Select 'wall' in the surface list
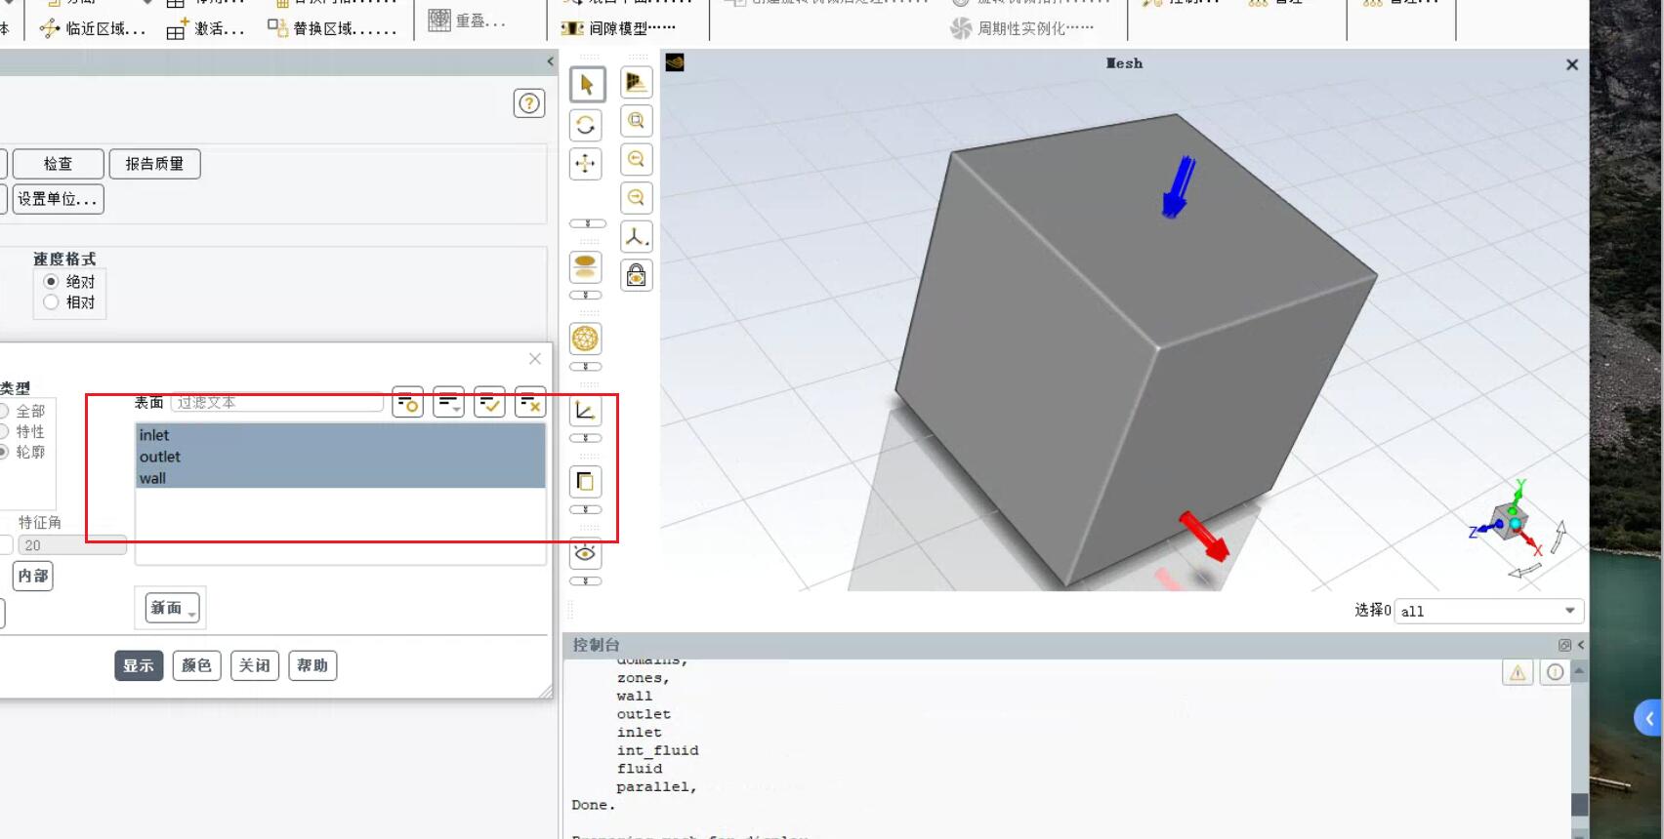This screenshot has width=1664, height=839. 152,478
